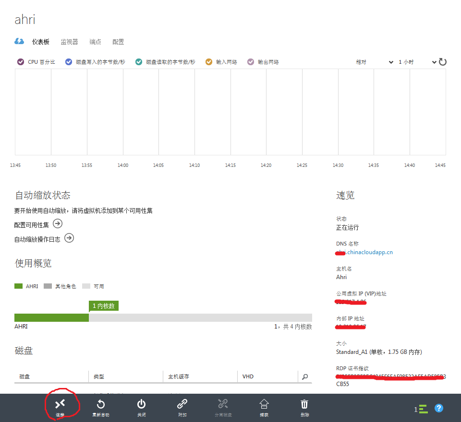Click the Delete (删除) trash icon
The width and height of the screenshot is (461, 422).
pyautogui.click(x=304, y=404)
